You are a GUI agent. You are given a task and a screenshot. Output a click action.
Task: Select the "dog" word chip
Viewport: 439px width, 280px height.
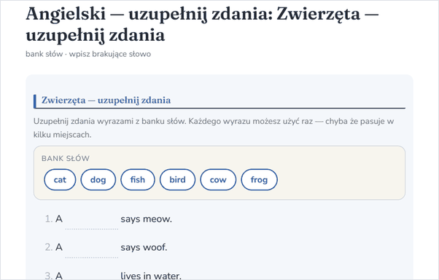point(98,179)
